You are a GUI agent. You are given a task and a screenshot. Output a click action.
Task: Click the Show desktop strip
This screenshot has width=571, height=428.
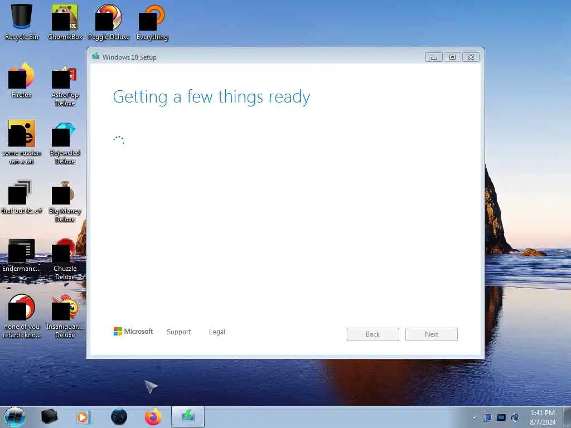click(x=567, y=417)
